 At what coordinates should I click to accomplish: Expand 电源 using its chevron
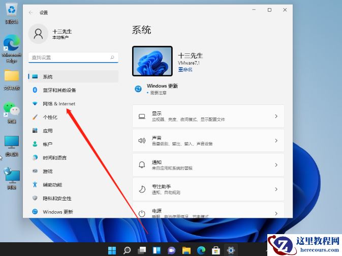(276, 213)
